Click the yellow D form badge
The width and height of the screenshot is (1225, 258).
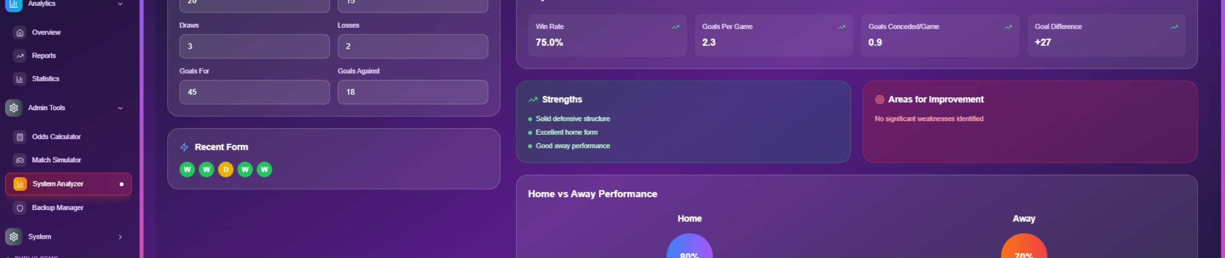tap(226, 169)
